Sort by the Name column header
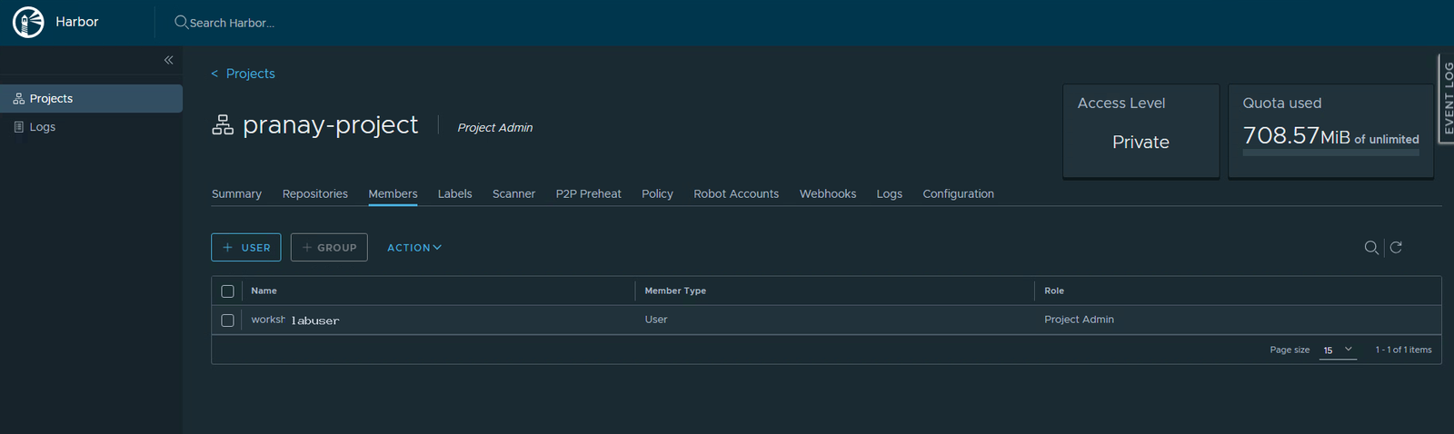 click(264, 291)
